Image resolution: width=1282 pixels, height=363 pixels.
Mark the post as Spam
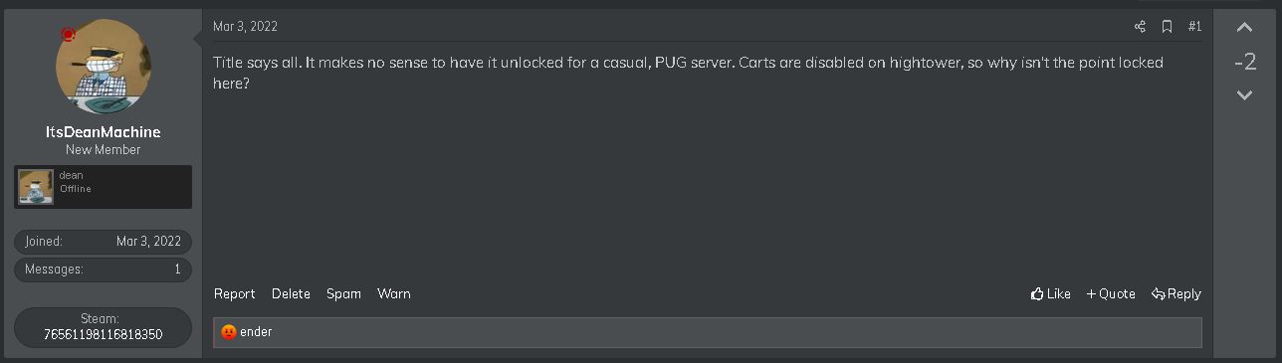coord(344,293)
